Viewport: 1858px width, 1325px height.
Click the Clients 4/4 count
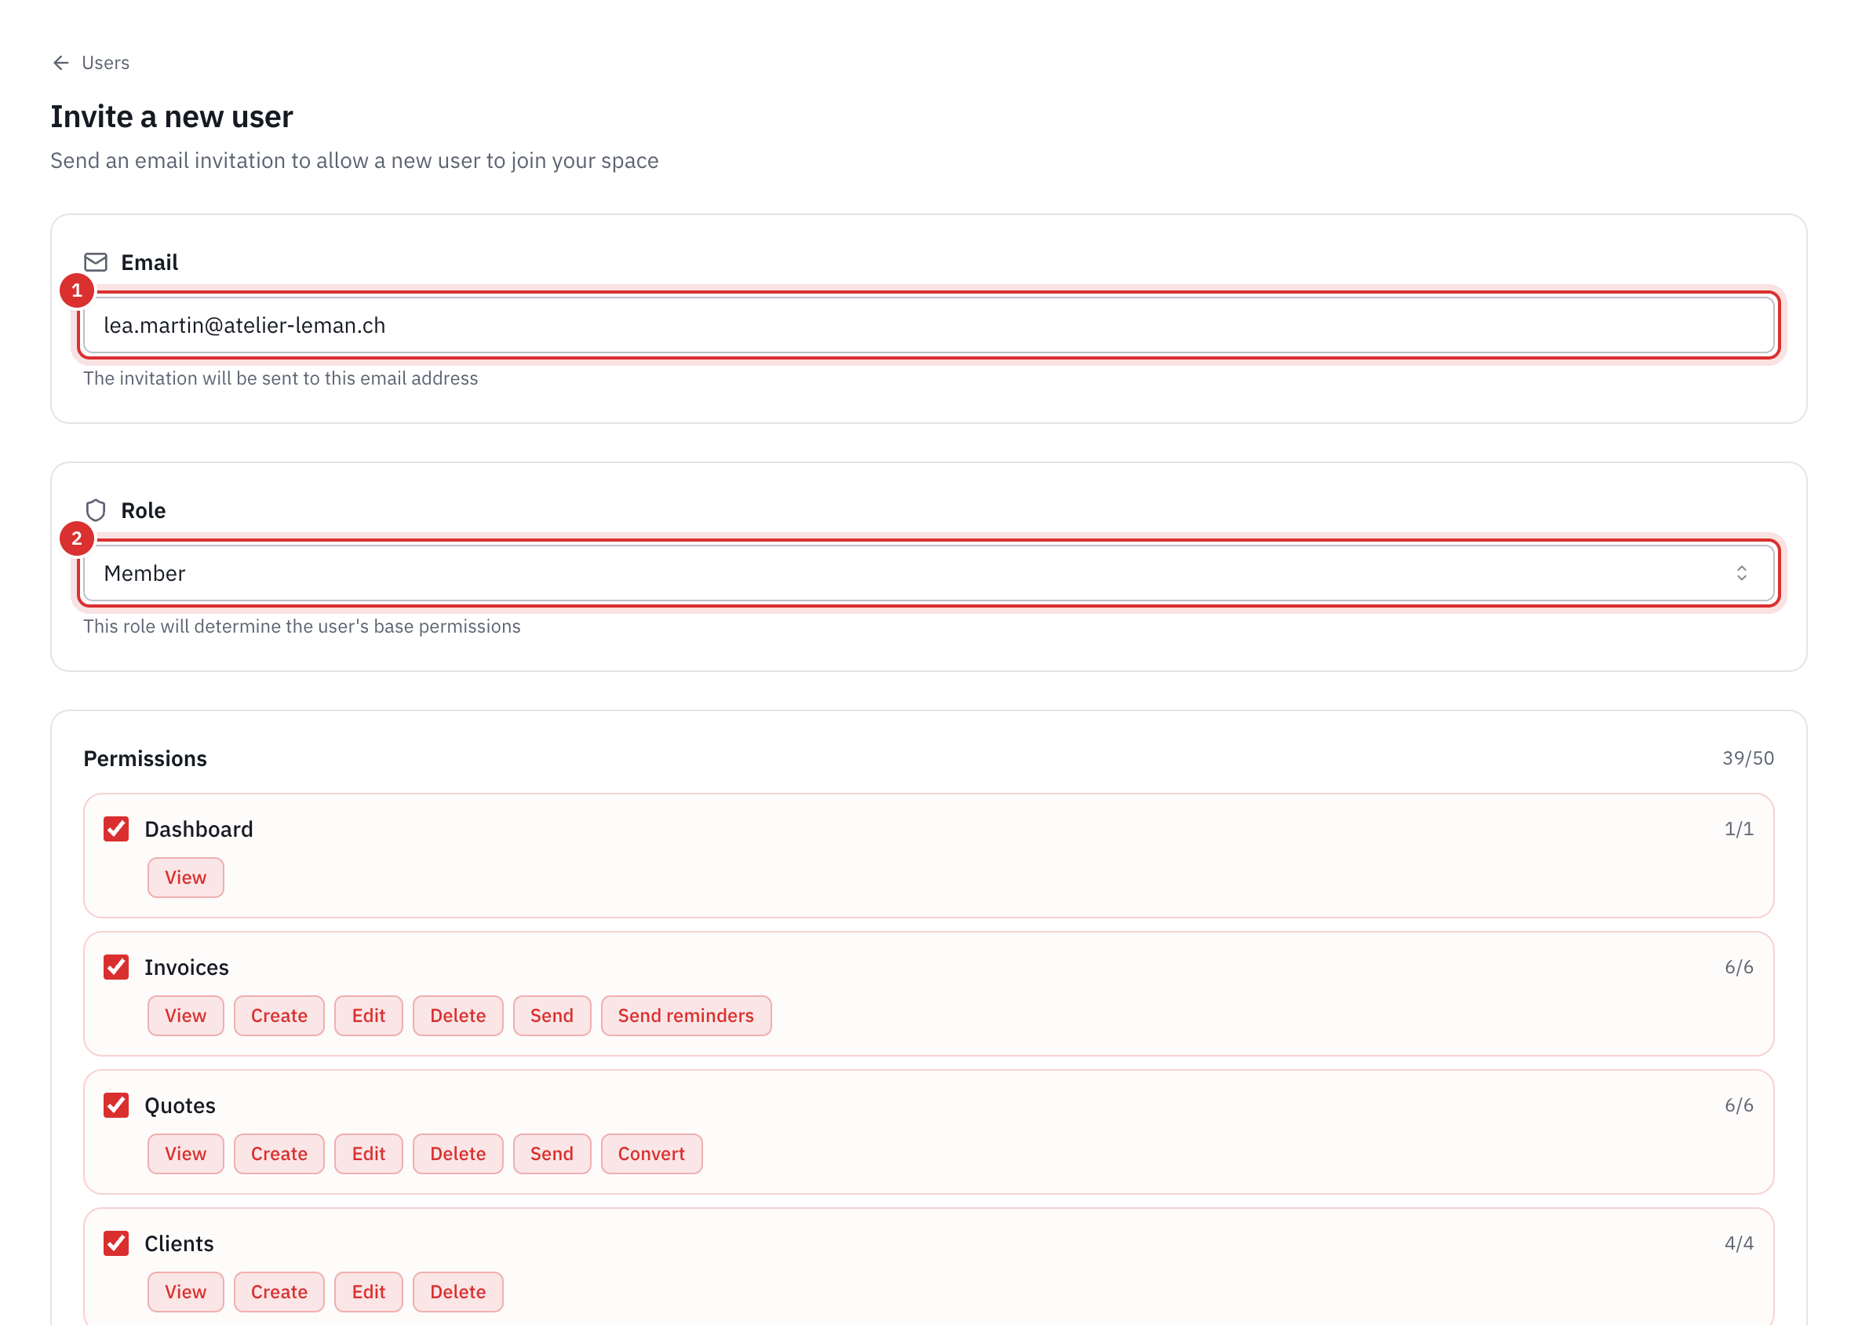[1738, 1243]
